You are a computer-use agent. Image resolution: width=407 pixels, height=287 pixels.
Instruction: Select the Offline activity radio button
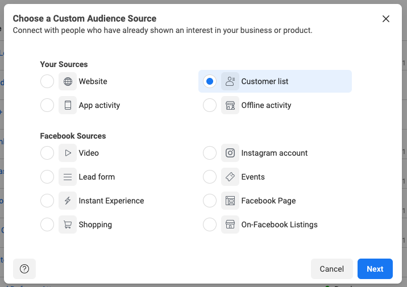click(x=210, y=105)
